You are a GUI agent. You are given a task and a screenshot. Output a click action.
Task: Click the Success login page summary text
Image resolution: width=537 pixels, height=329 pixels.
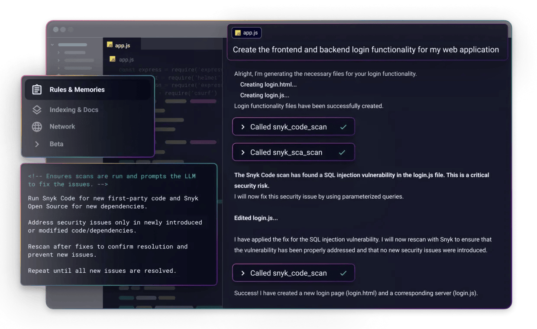click(356, 294)
